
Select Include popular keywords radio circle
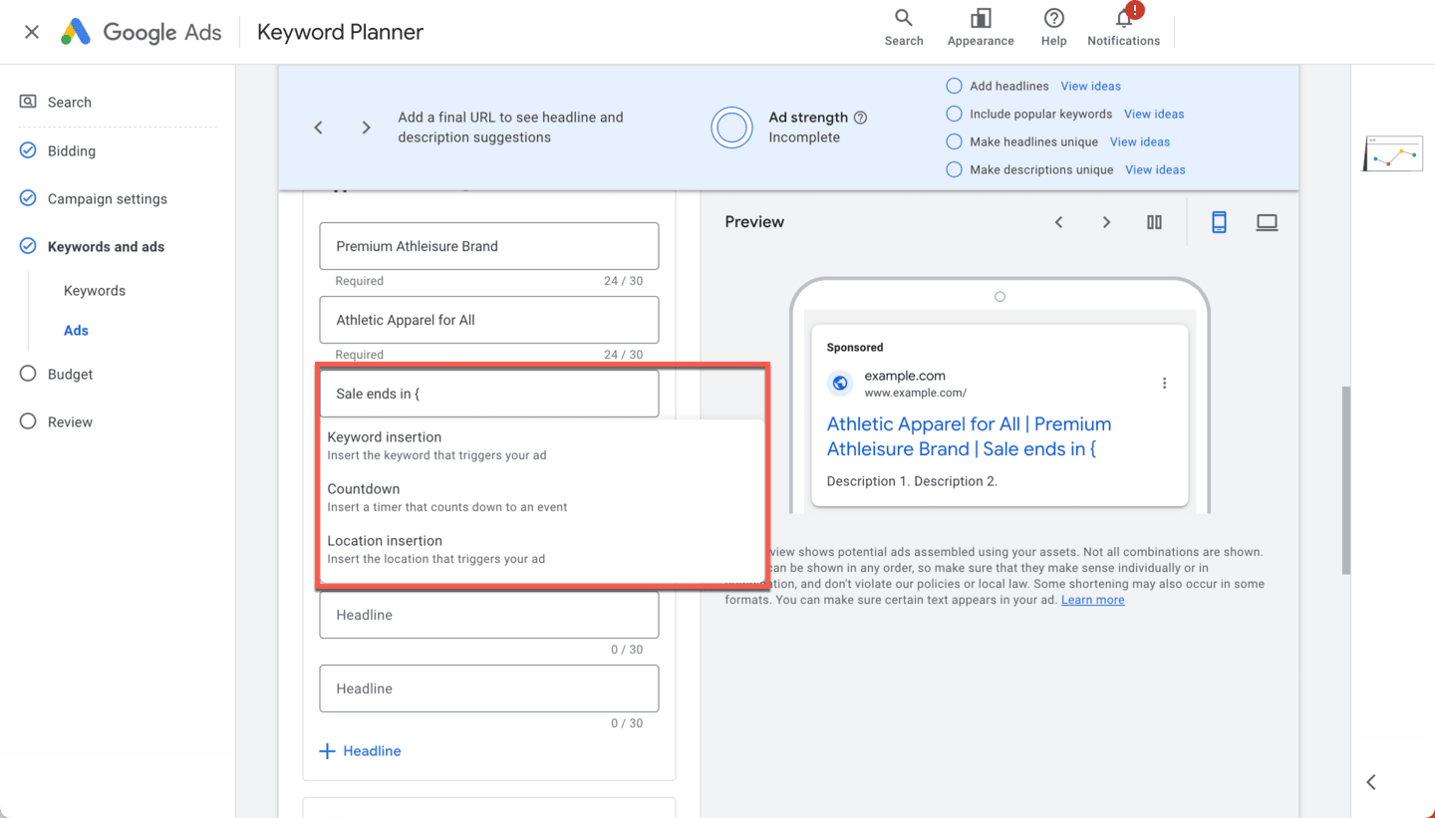[954, 114]
